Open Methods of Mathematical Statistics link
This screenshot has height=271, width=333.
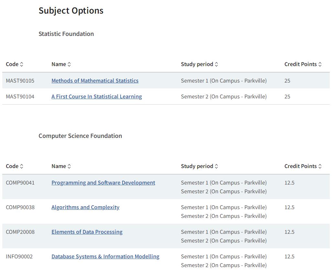[95, 81]
